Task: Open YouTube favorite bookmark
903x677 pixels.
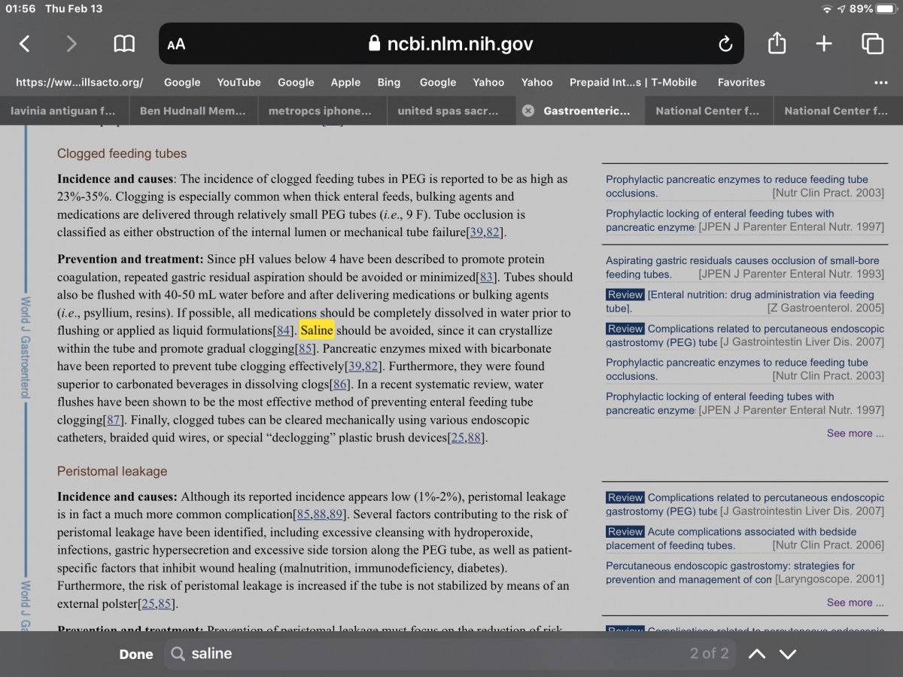Action: 239,82
